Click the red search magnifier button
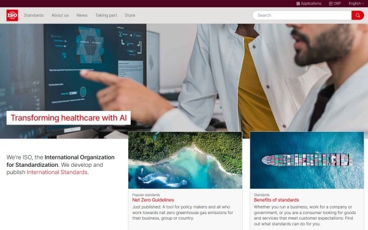The height and width of the screenshot is (230, 368). point(358,15)
